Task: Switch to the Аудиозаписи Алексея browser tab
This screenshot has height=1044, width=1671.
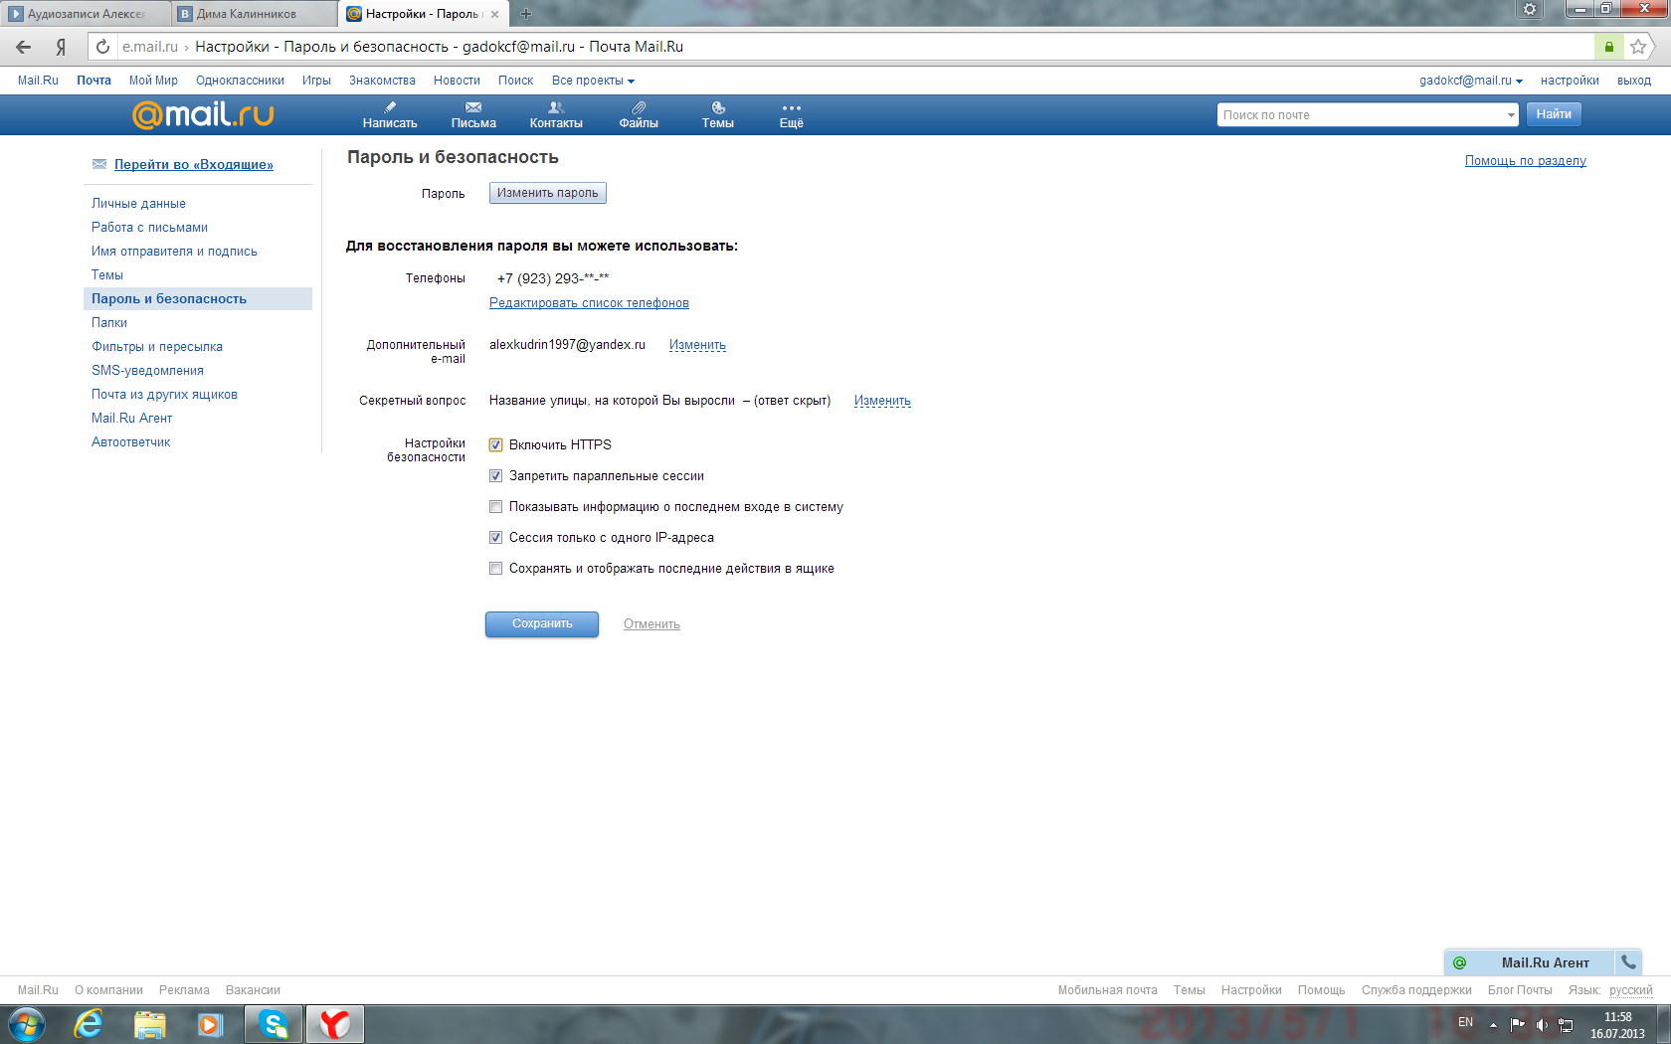Action: point(86,14)
